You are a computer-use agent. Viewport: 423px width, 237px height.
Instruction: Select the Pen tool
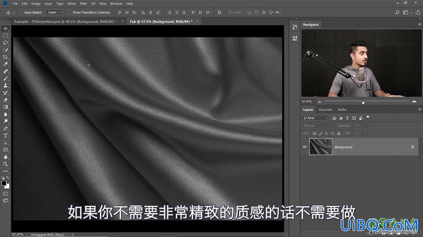click(5, 128)
